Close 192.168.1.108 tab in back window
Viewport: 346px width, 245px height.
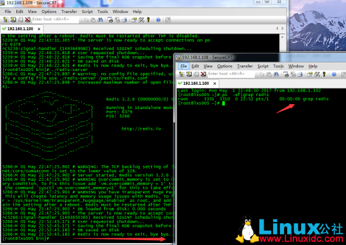click(39, 29)
